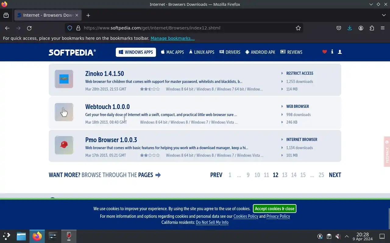Image resolution: width=390 pixels, height=243 pixels.
Task: Click the Pmo Browser red cap thumbnail
Action: [x=64, y=145]
